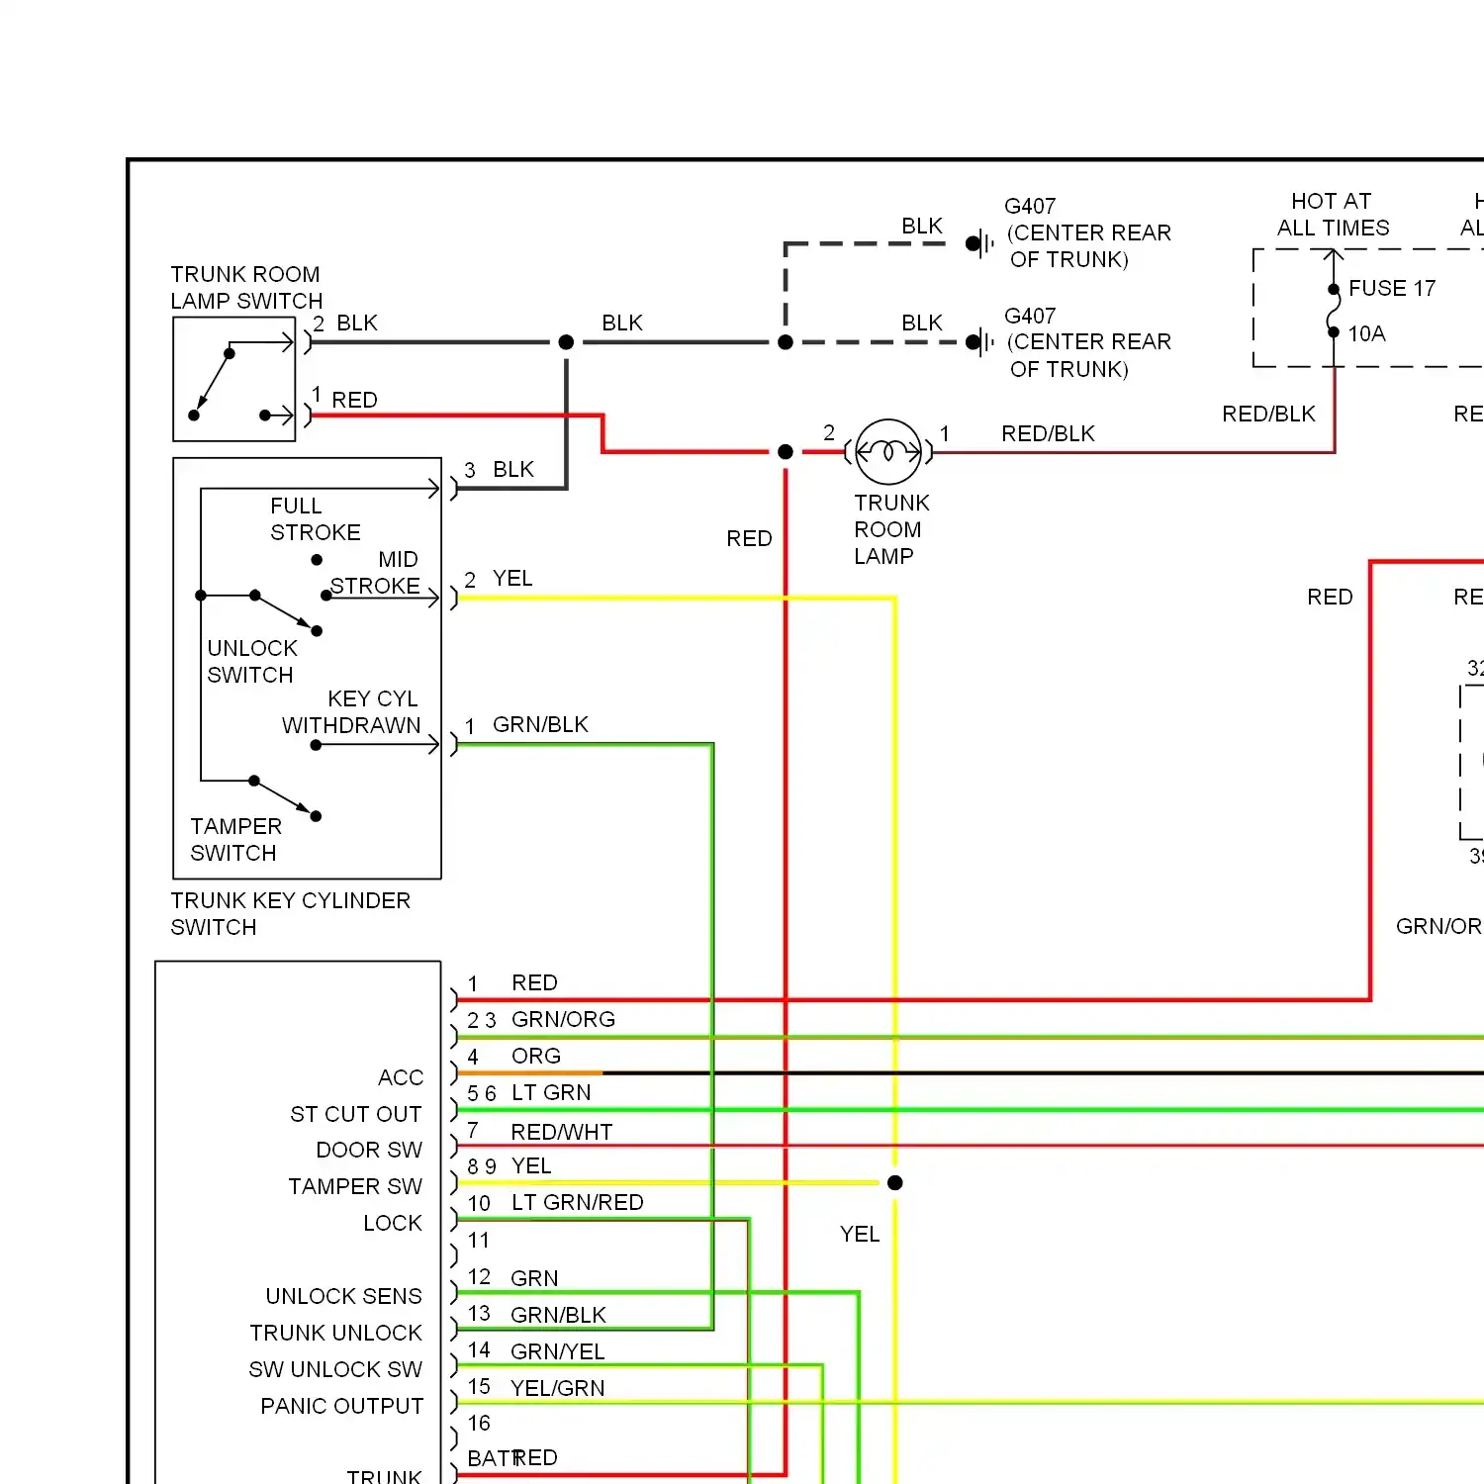Screen dimensions: 1484x1484
Task: Click the 'ACC' terminal label
Action: 401,1078
